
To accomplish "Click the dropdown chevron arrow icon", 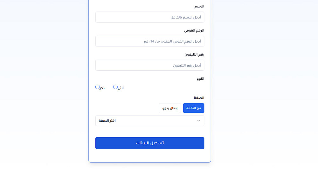I will [199, 121].
